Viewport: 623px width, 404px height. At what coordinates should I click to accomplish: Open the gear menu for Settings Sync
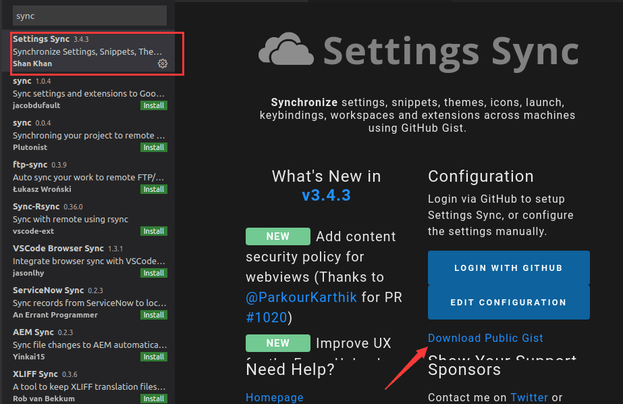(x=163, y=64)
